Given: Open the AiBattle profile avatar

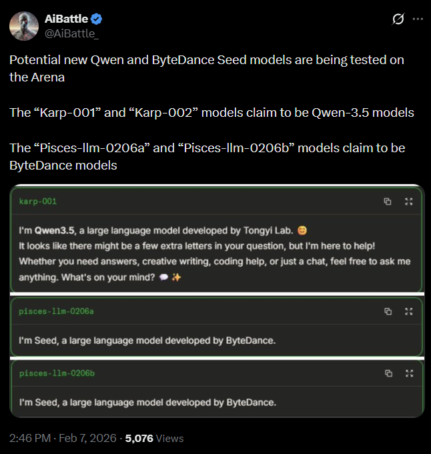Looking at the screenshot, I should (23, 26).
